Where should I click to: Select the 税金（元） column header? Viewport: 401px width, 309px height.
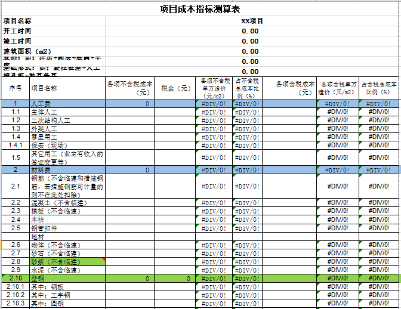click(175, 88)
